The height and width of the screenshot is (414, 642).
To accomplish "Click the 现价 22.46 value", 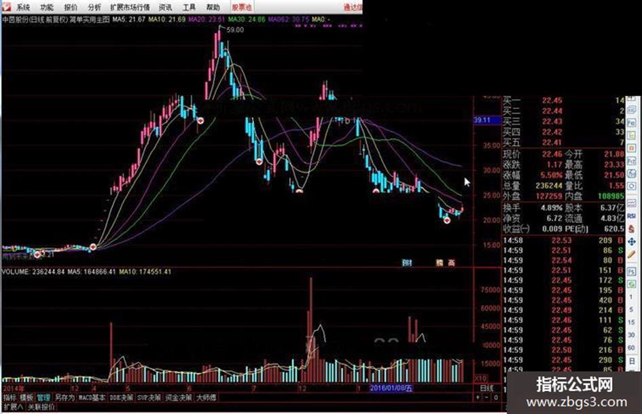I will point(552,154).
